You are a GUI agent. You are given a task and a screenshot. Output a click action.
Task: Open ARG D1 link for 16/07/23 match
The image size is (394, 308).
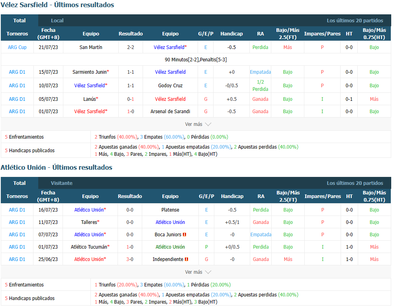click(17, 210)
